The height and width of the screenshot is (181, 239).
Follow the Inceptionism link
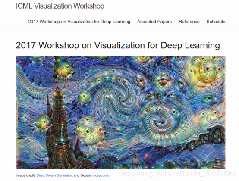point(102,175)
